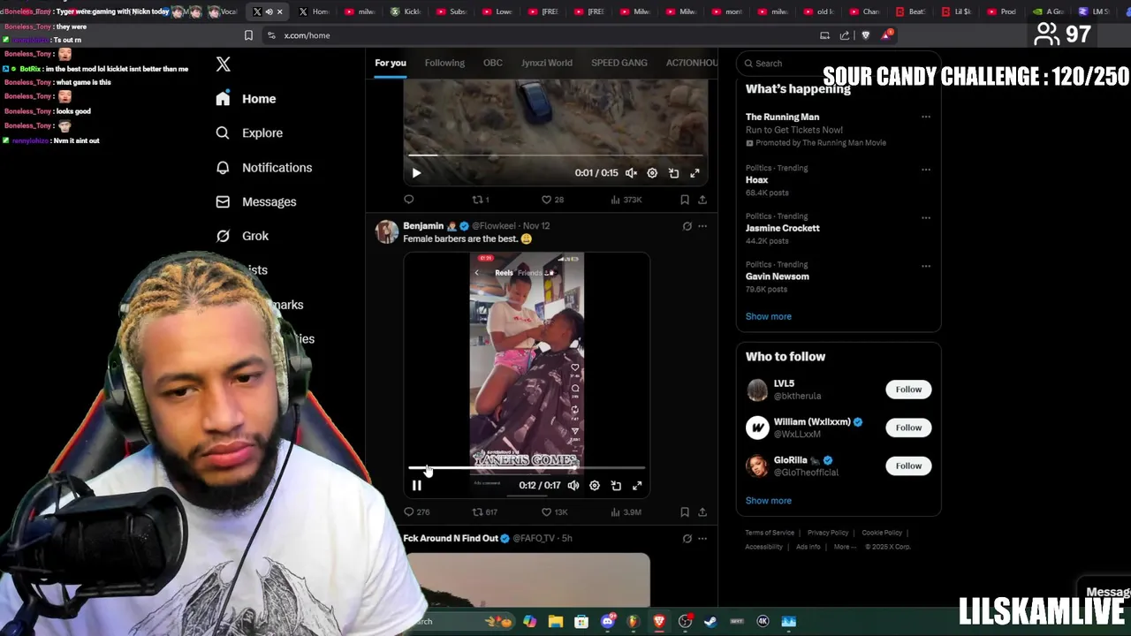Open settings gear on top video
The height and width of the screenshot is (636, 1131).
coord(652,173)
